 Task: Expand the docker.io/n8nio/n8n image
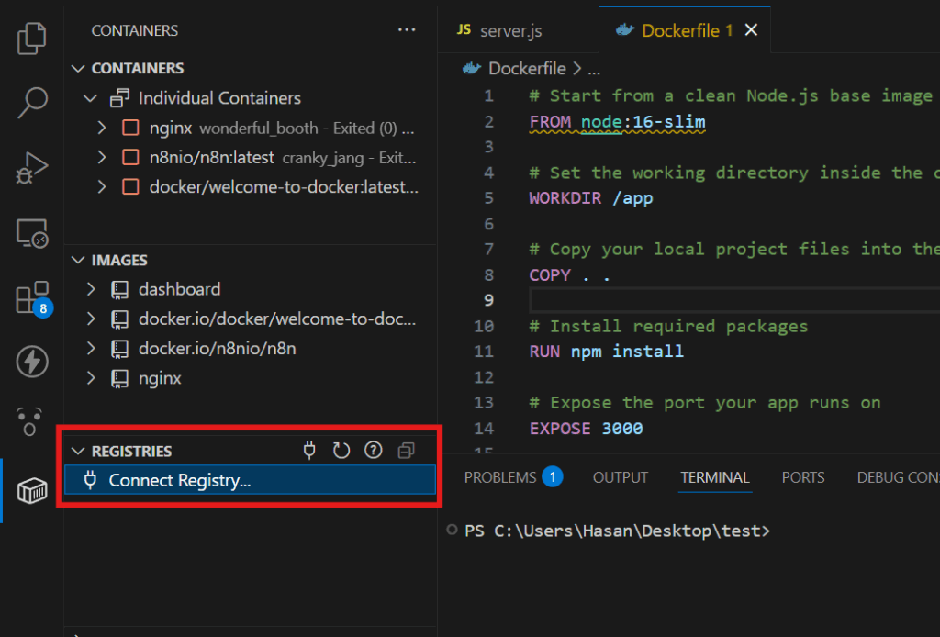click(x=91, y=349)
